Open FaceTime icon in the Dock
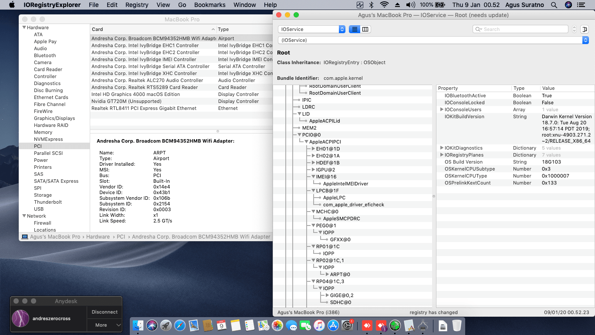This screenshot has height=335, width=595. point(305,325)
